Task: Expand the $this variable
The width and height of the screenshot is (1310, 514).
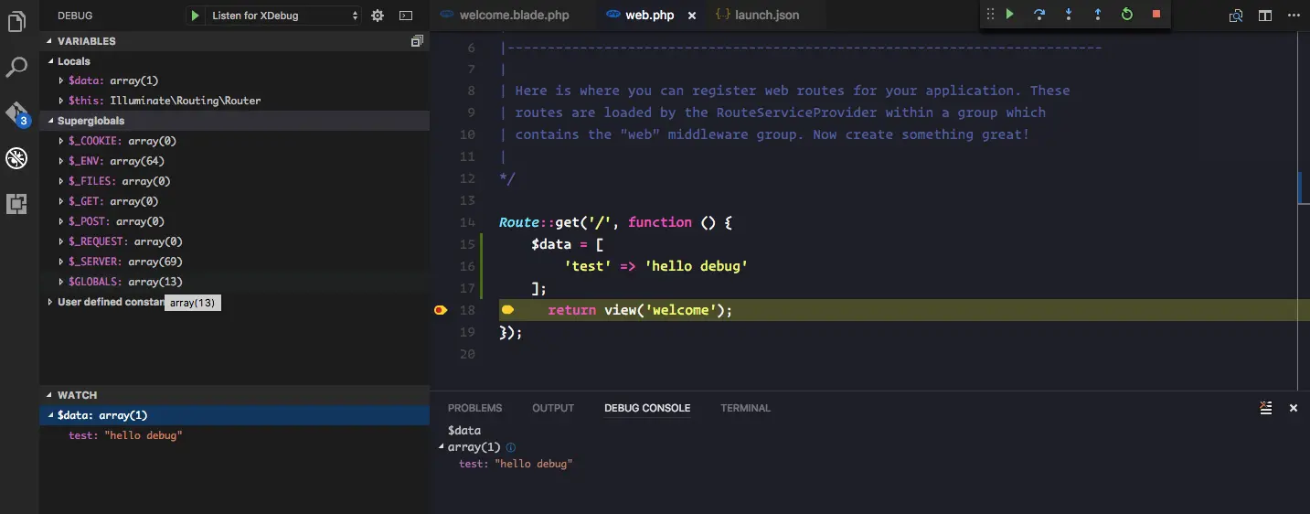Action: tap(61, 102)
